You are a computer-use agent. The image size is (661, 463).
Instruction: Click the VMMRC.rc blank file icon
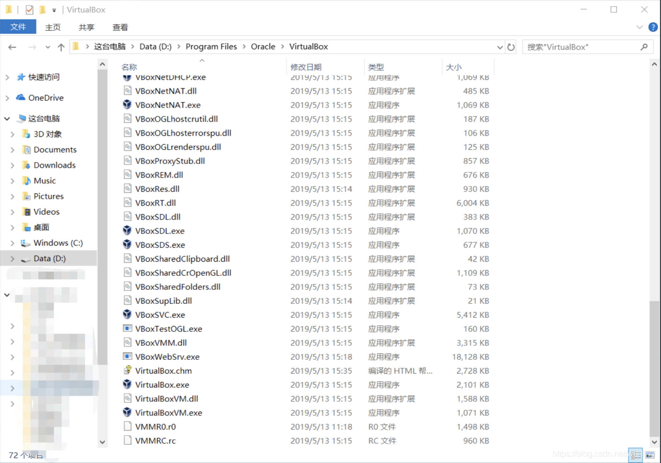pos(128,440)
